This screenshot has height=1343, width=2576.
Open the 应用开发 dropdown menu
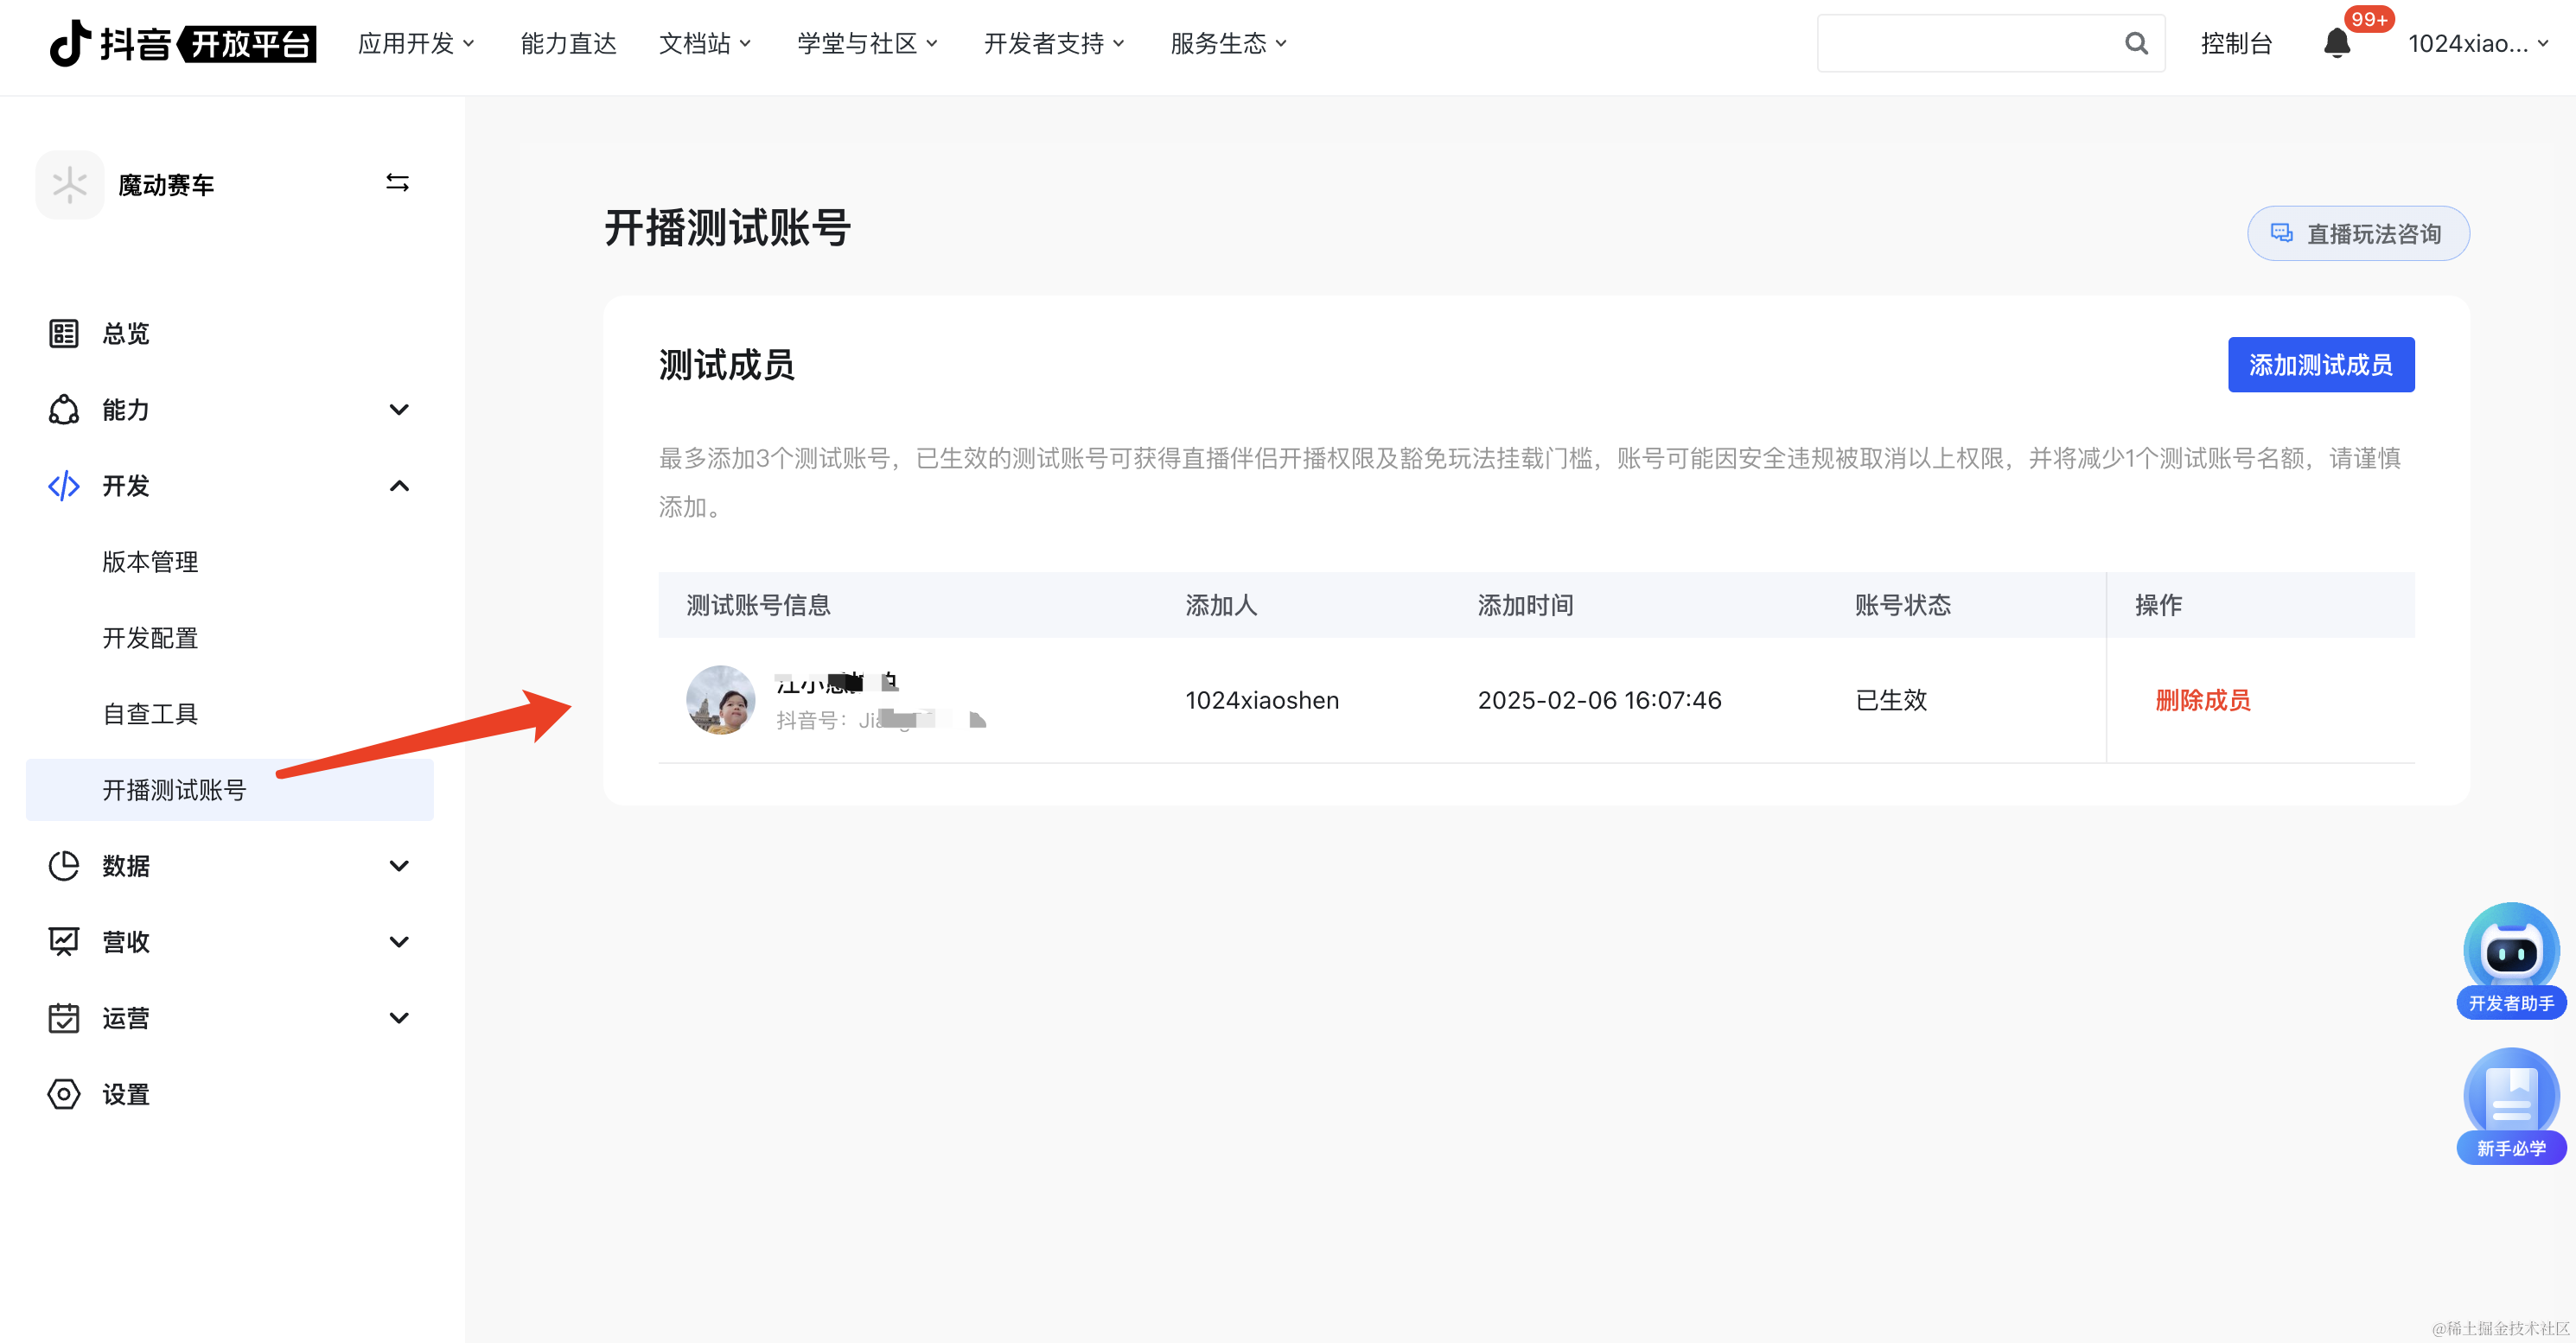click(x=416, y=43)
